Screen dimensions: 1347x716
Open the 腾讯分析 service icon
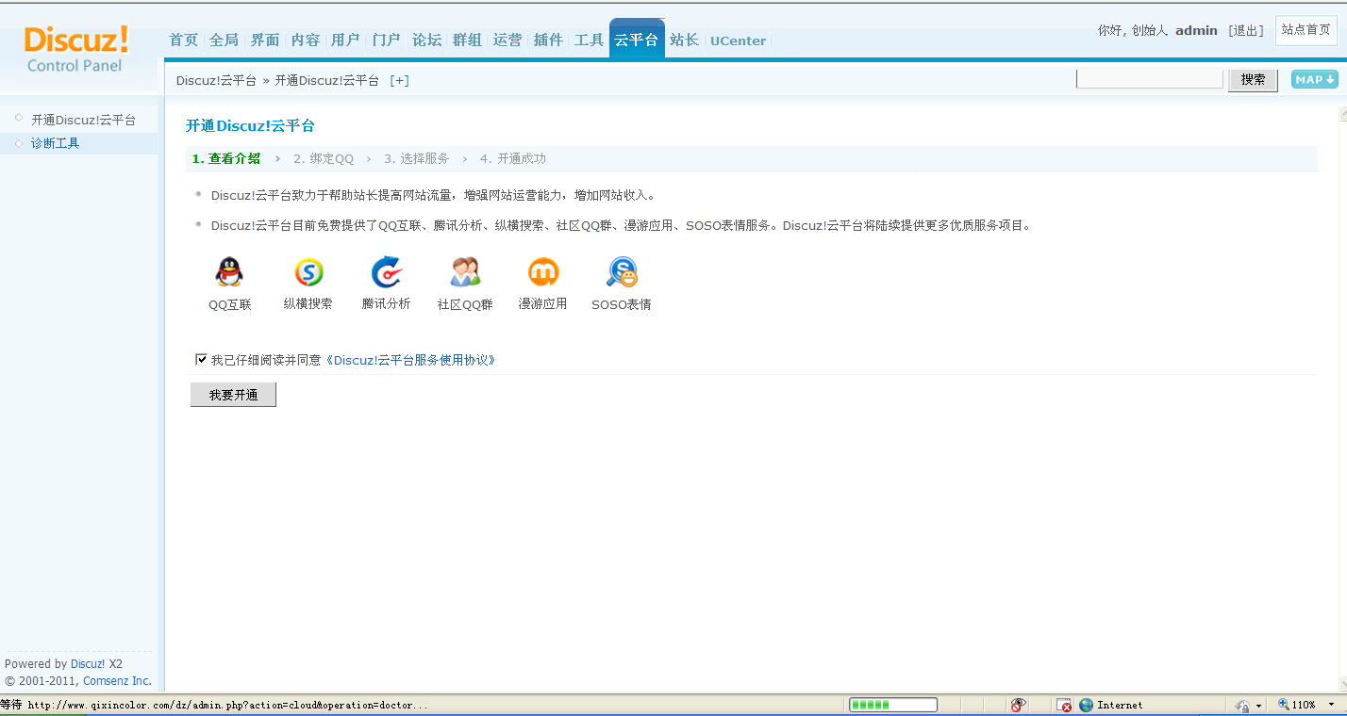pyautogui.click(x=386, y=273)
